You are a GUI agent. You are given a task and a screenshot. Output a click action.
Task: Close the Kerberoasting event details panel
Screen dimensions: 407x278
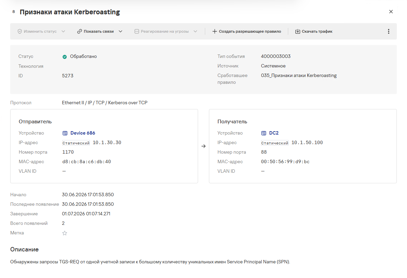391,12
